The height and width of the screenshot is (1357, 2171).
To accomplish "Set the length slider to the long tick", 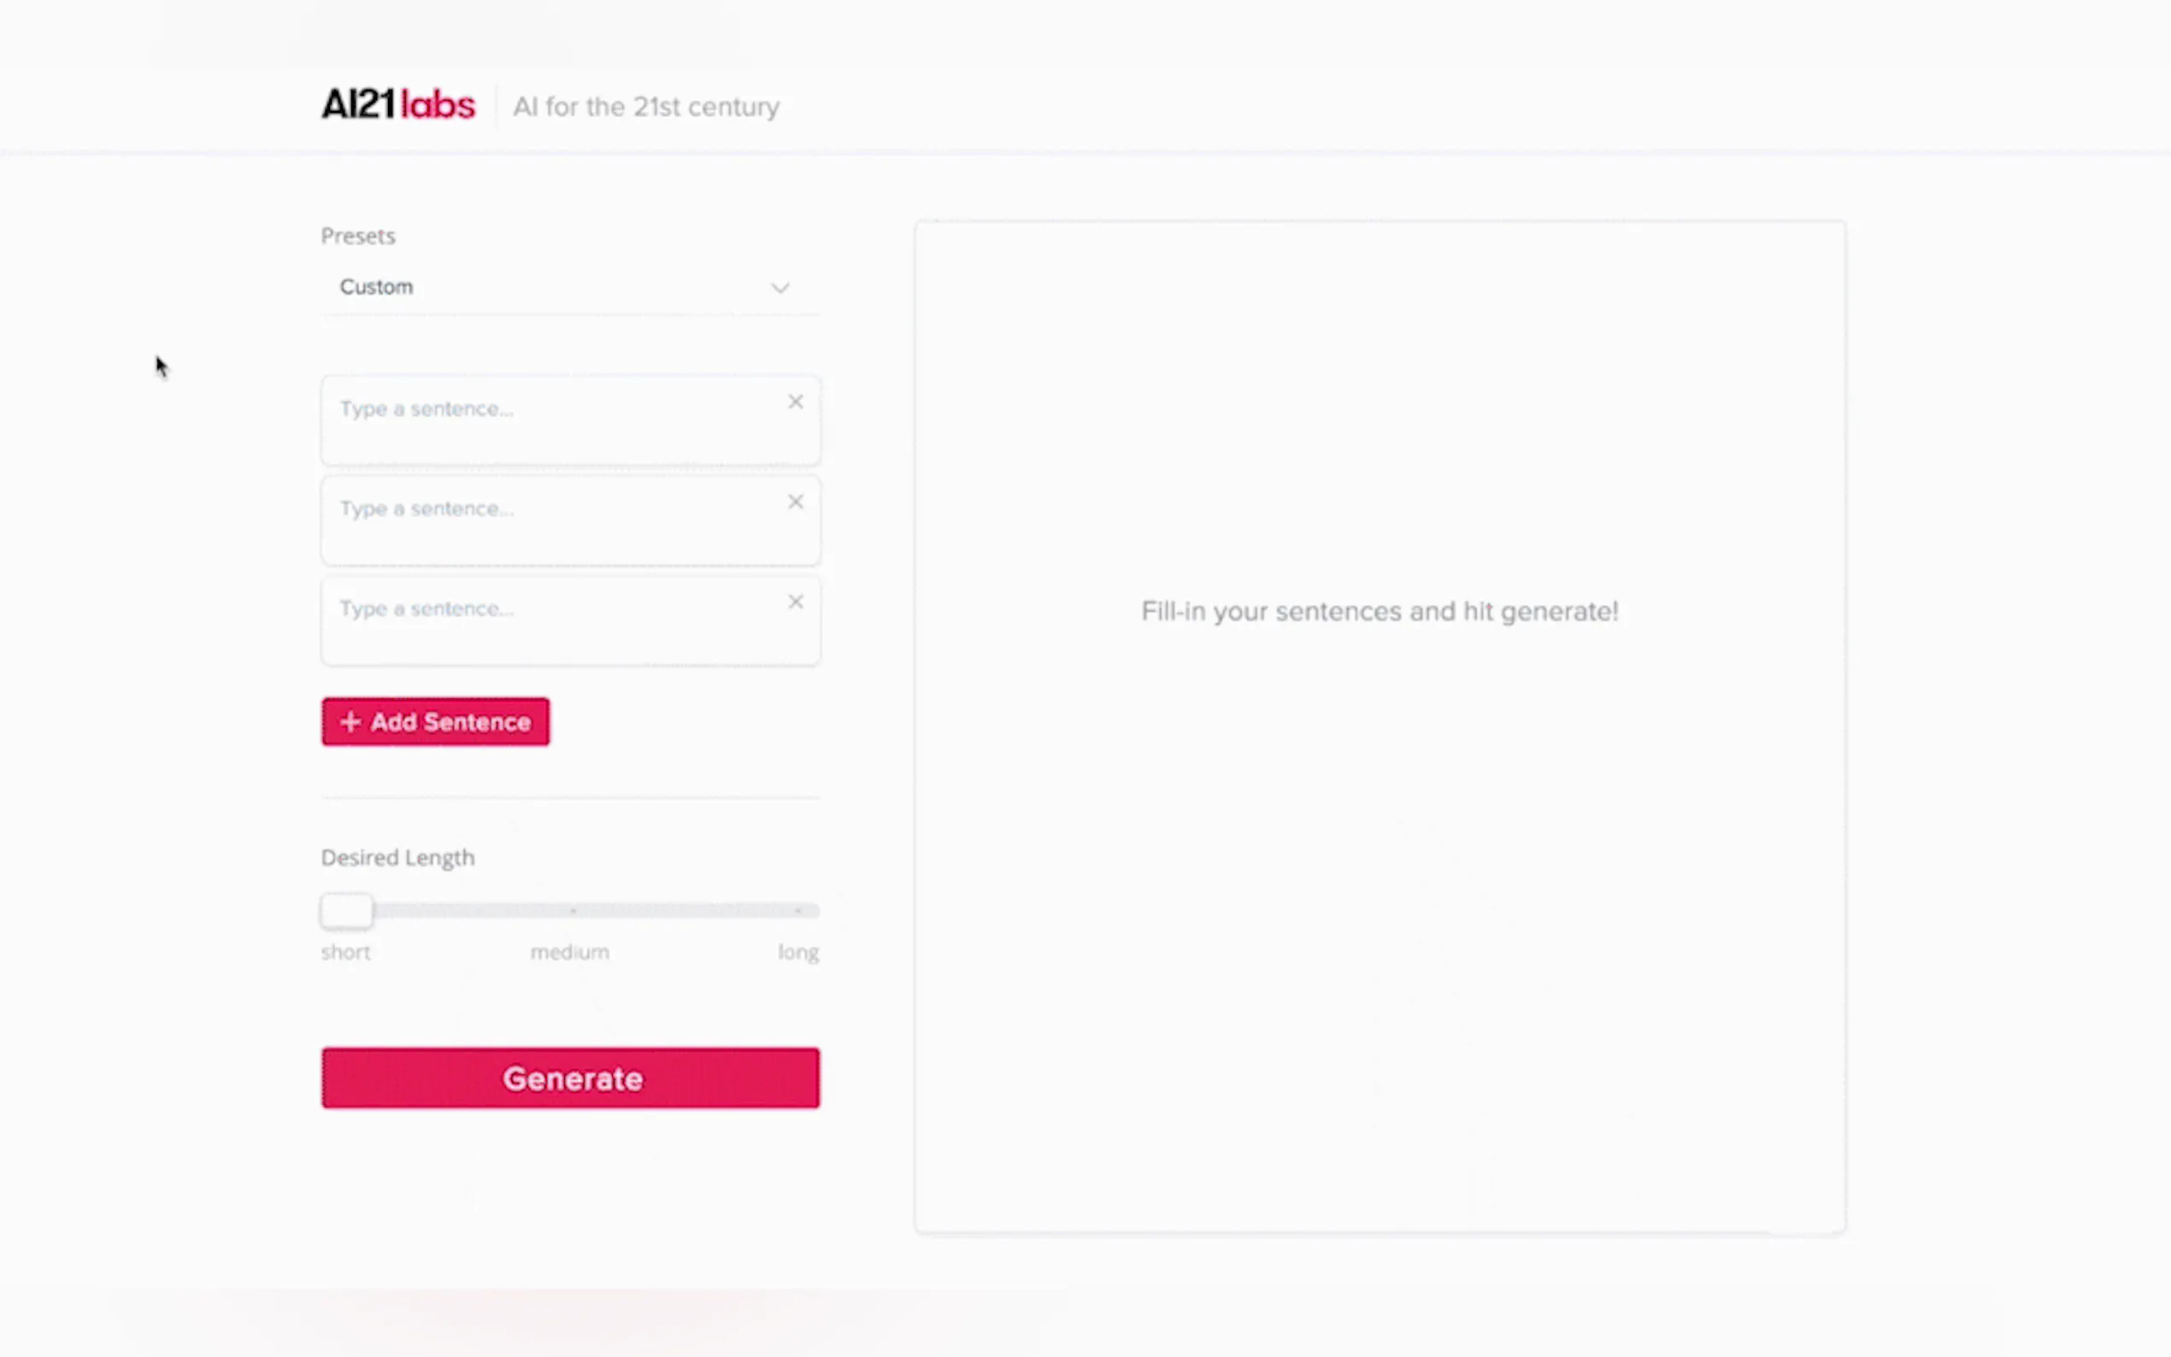I will [x=797, y=911].
